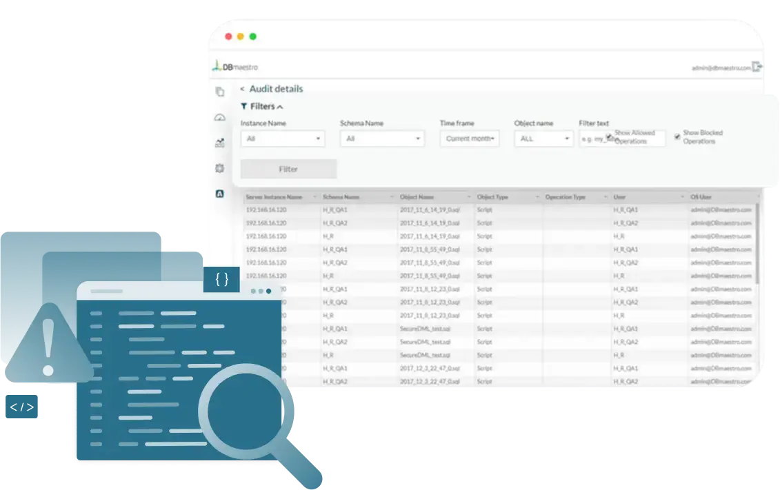The height and width of the screenshot is (490, 780).
Task: Click the admin@dbmaestro.com account link
Action: point(723,65)
